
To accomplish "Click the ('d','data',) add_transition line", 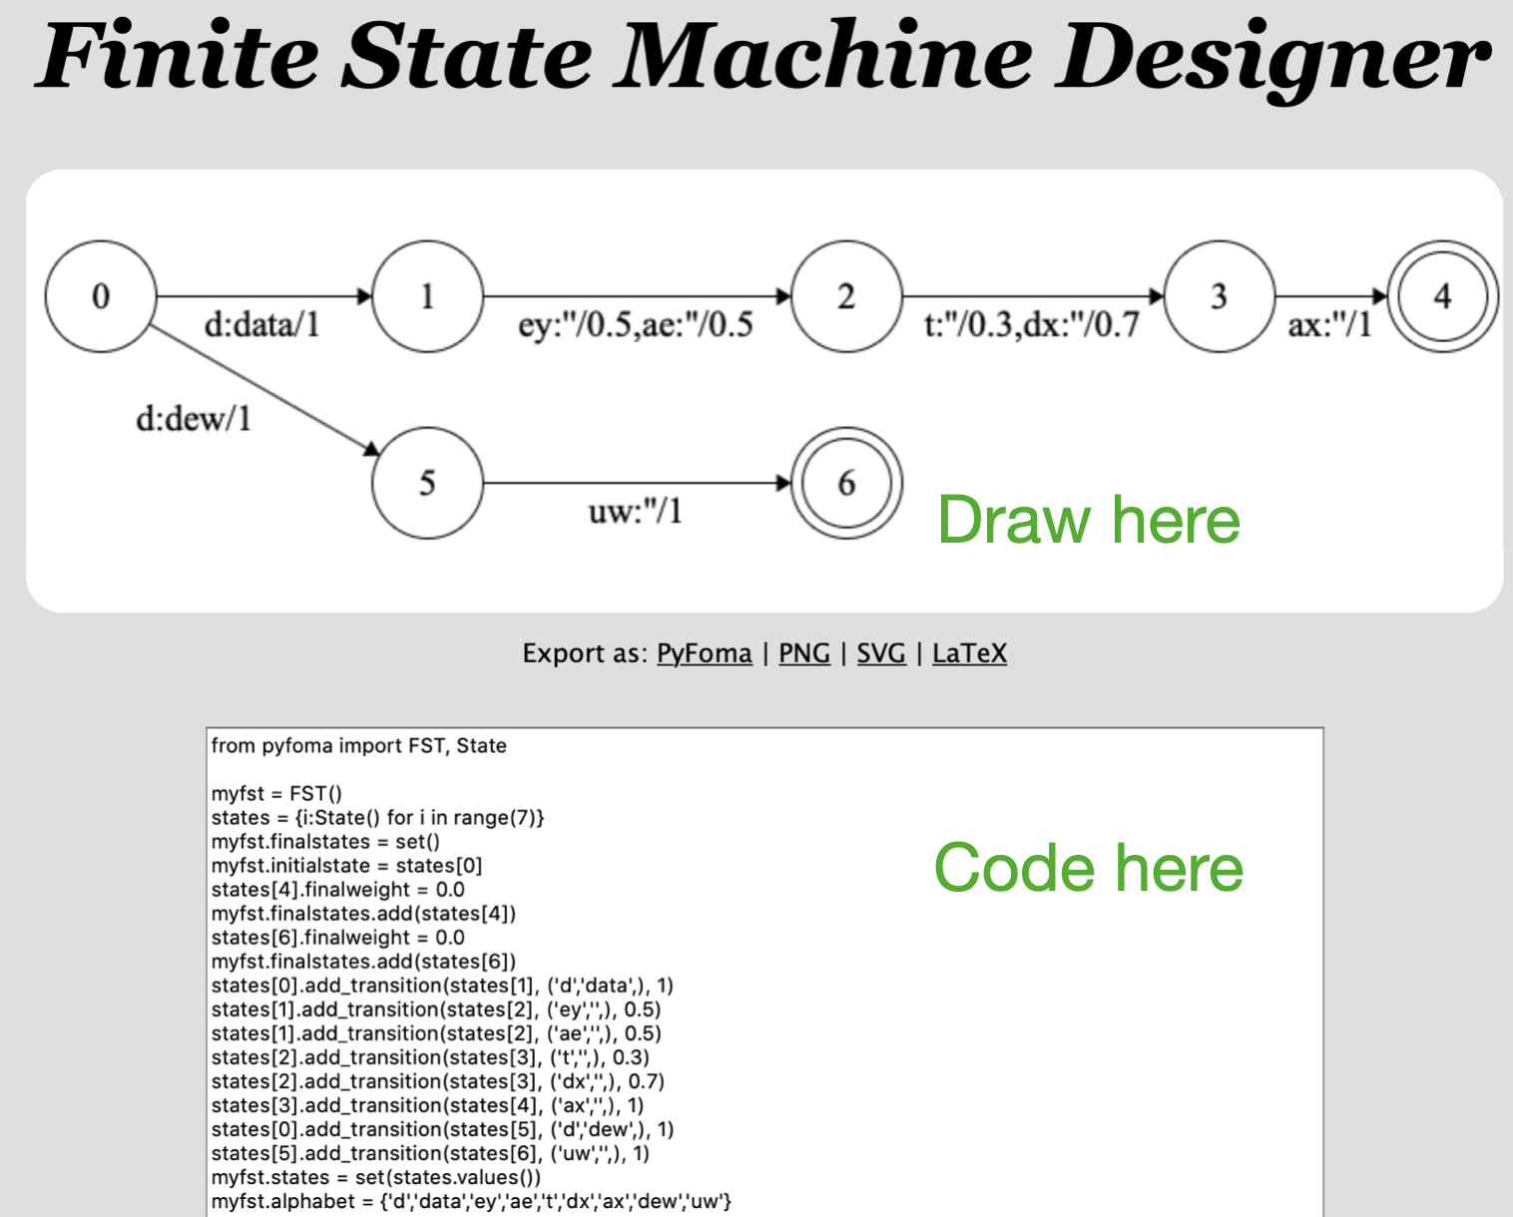I will [442, 985].
